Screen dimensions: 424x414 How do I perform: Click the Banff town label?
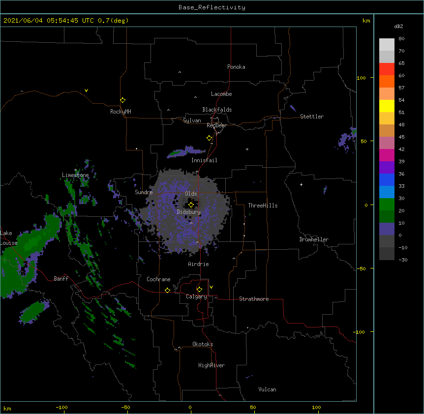click(61, 279)
